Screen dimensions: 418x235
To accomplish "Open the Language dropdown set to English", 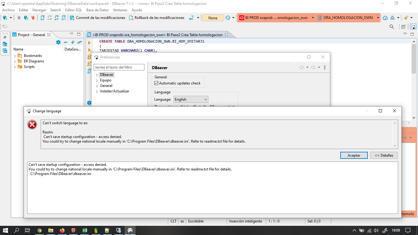I will [x=190, y=99].
